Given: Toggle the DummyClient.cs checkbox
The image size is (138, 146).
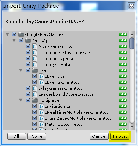Looking at the screenshot, I should (x=28, y=64).
